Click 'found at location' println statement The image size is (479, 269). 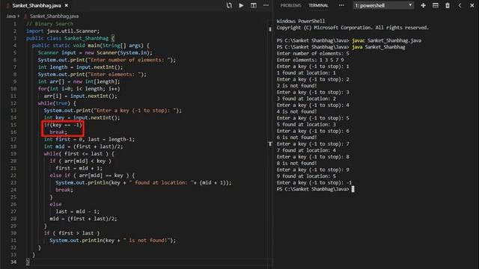coord(144,182)
